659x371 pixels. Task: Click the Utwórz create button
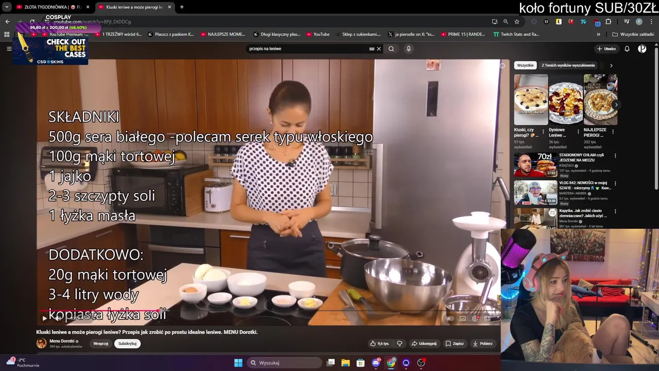[x=606, y=49]
